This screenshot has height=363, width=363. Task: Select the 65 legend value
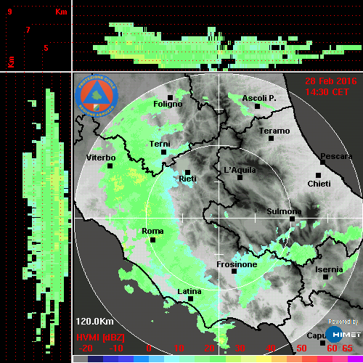pyautogui.click(x=347, y=348)
